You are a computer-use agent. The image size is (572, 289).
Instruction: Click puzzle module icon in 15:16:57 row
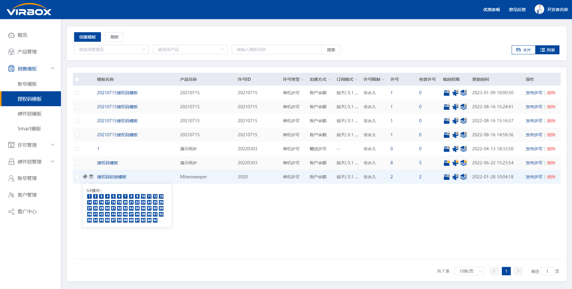[455, 121]
